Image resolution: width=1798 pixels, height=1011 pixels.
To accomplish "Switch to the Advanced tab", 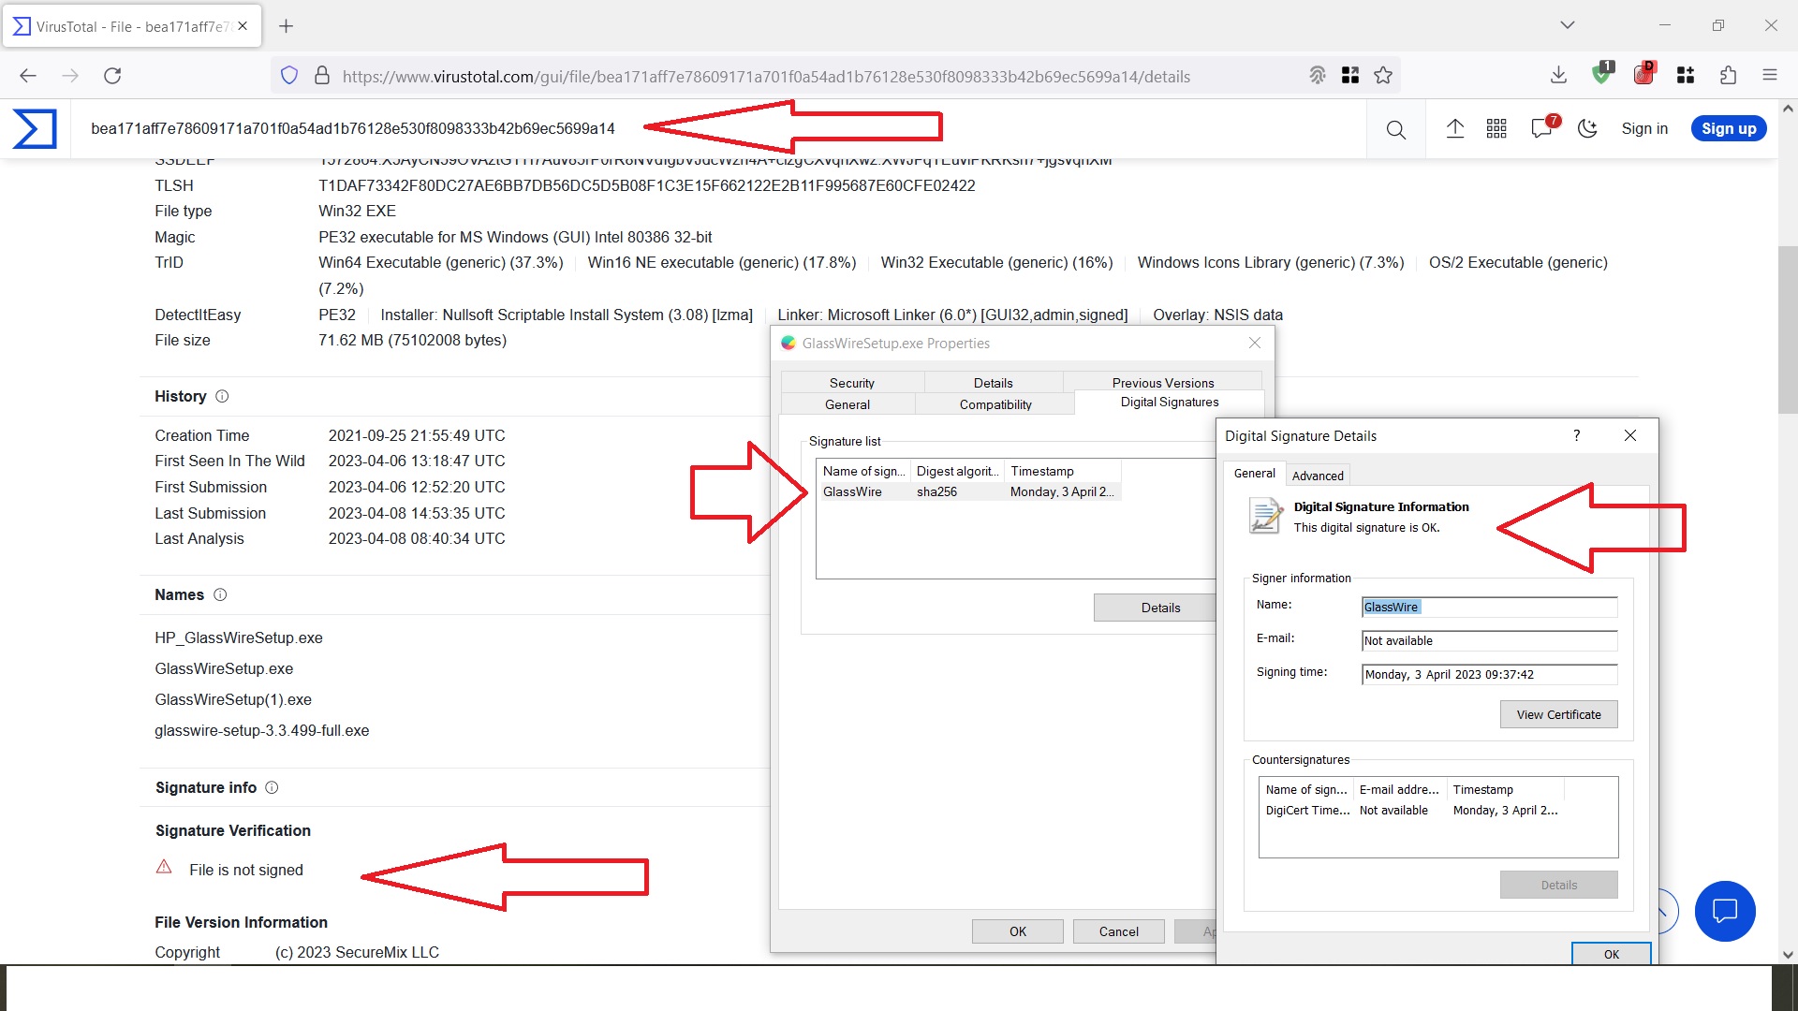I will click(x=1317, y=476).
